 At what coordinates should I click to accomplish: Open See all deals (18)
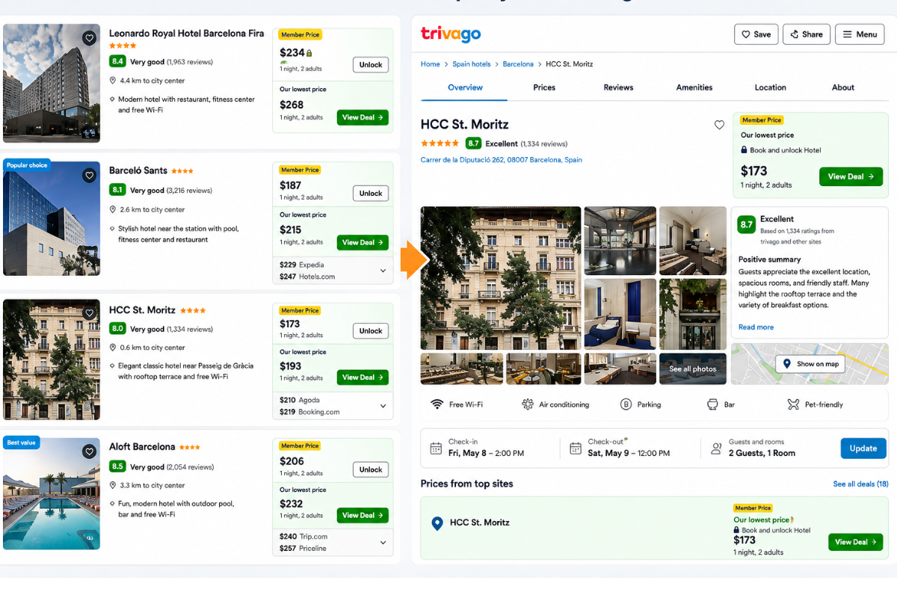[860, 484]
